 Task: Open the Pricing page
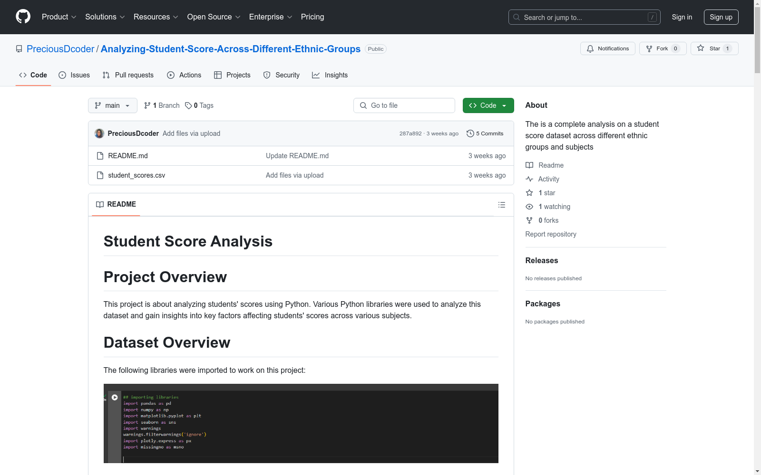(312, 17)
